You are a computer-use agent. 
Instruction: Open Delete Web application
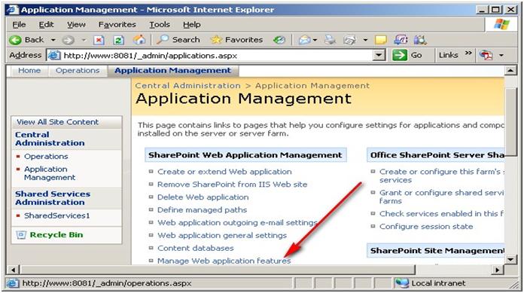203,197
